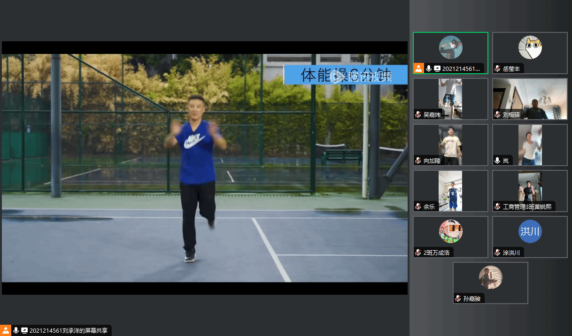The width and height of the screenshot is (572, 336).
Task: Click the active microphone icon next to 岚
Action: (498, 160)
